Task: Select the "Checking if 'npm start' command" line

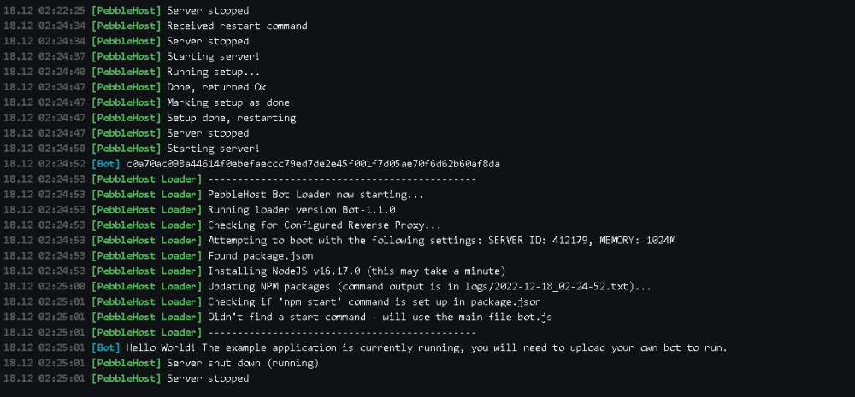Action: [374, 302]
